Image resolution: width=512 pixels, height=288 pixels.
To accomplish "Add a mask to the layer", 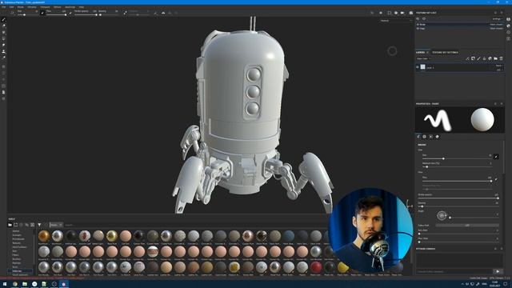I will [473, 58].
